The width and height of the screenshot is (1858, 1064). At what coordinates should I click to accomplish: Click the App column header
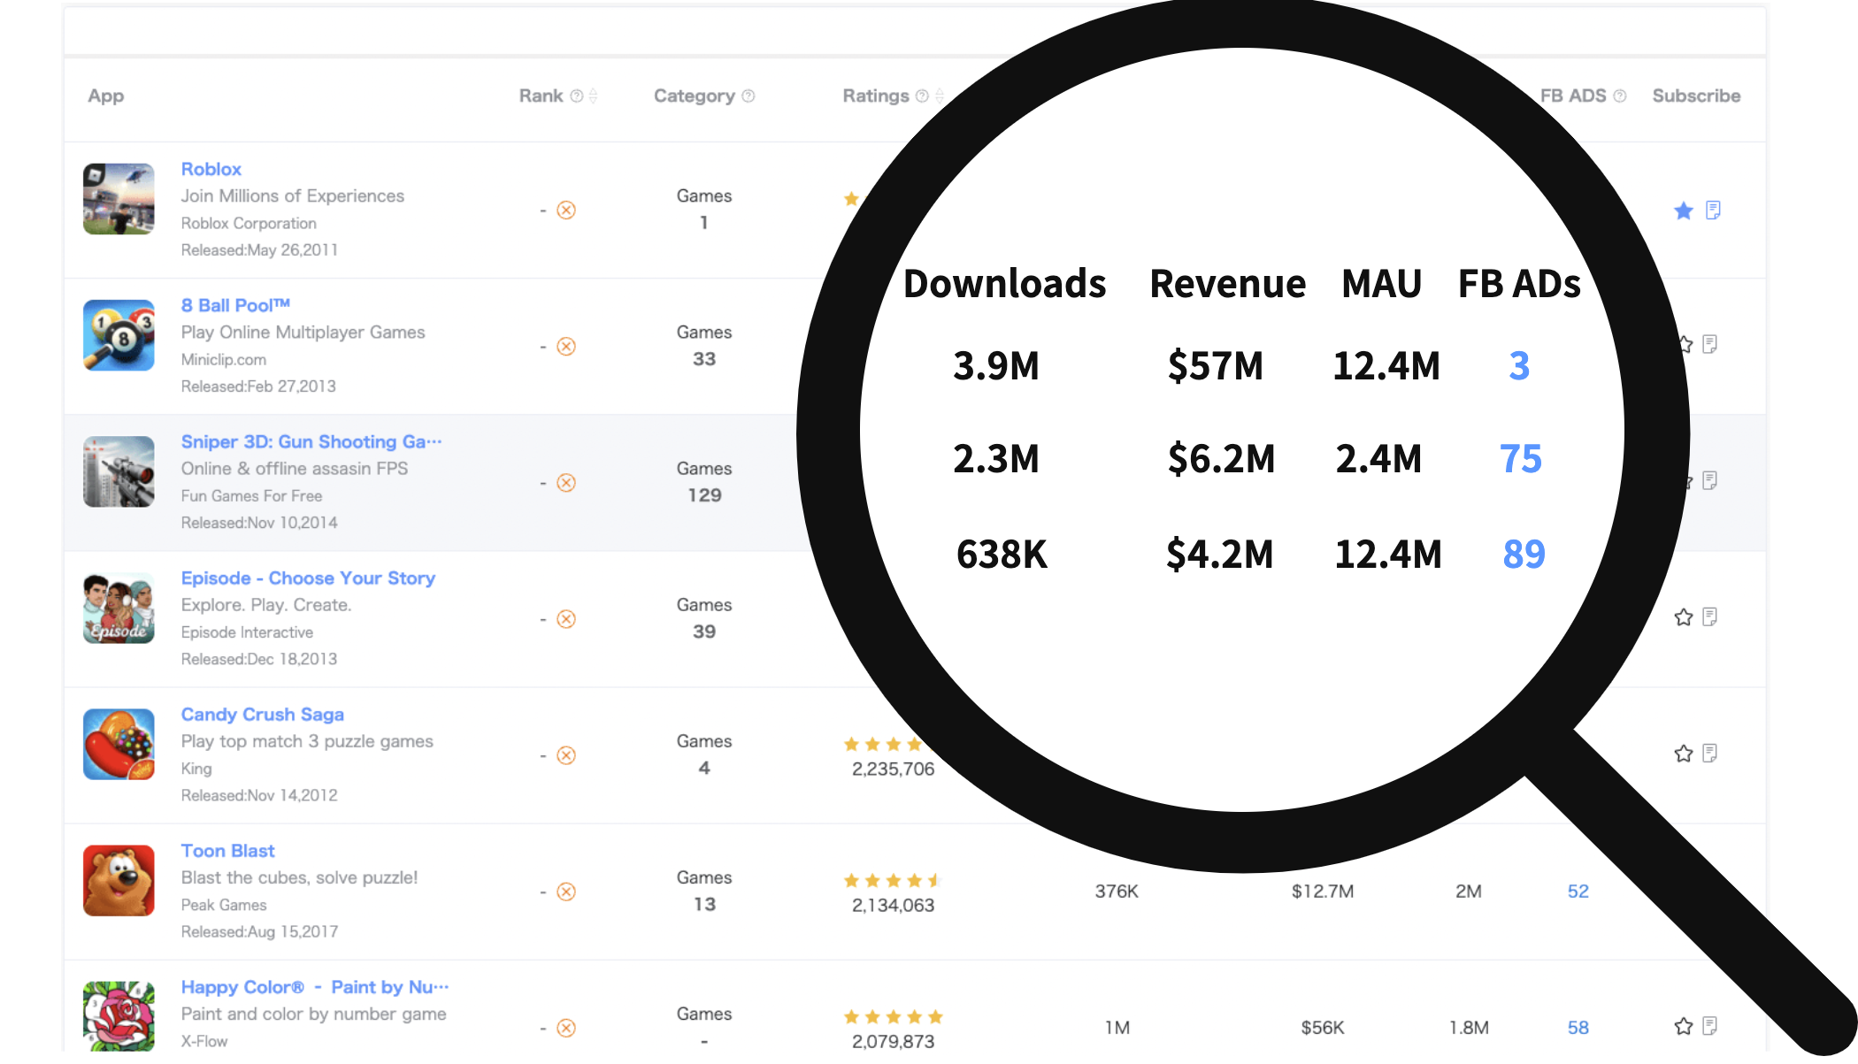[105, 96]
